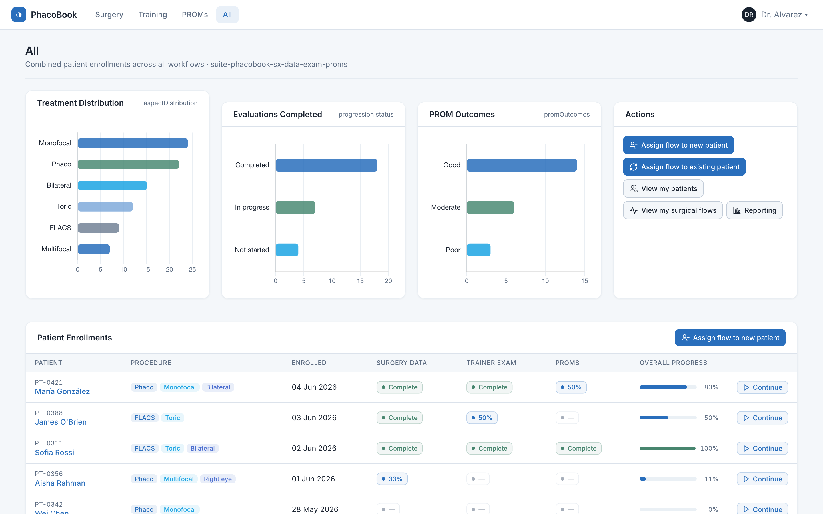Open patient Aisha Rahman
Screen dimensions: 823x514
(x=60, y=483)
